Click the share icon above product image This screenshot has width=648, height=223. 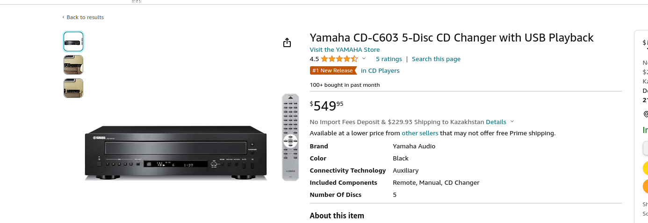287,42
